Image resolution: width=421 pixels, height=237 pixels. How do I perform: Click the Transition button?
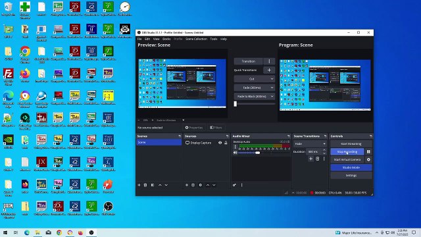[249, 61]
